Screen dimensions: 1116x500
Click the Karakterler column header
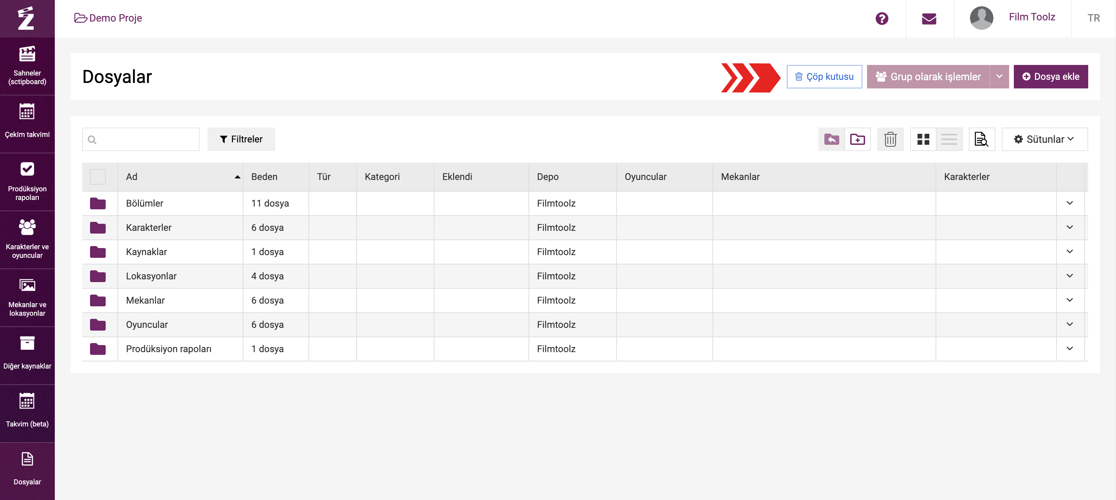point(995,177)
